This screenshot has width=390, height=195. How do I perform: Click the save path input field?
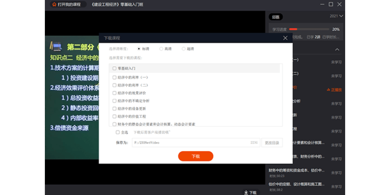click(196, 143)
